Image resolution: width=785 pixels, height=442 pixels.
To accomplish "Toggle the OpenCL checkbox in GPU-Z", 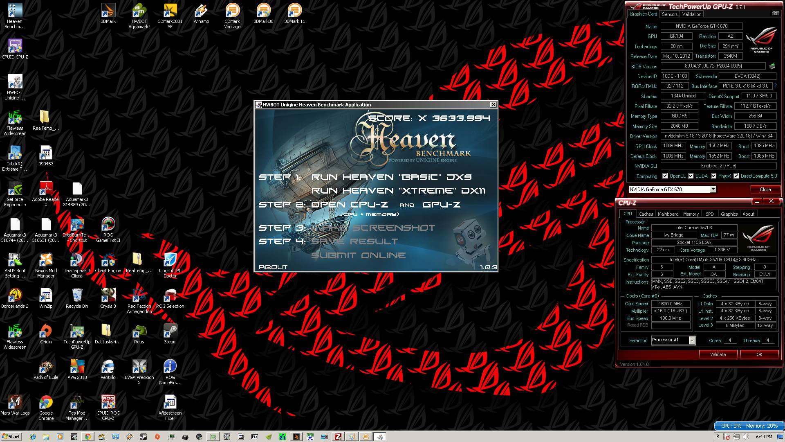I will click(x=665, y=176).
